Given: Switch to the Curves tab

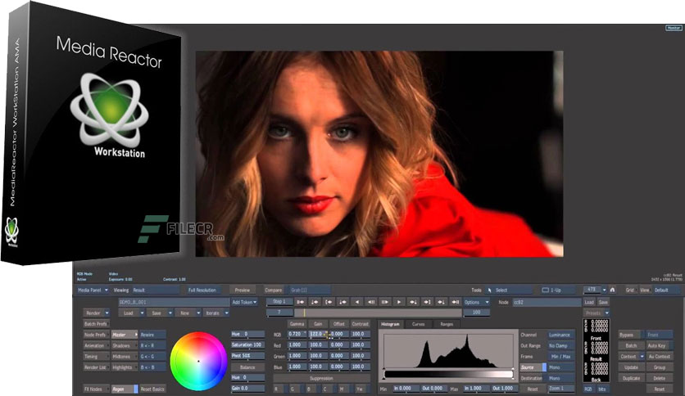Looking at the screenshot, I should (x=419, y=324).
